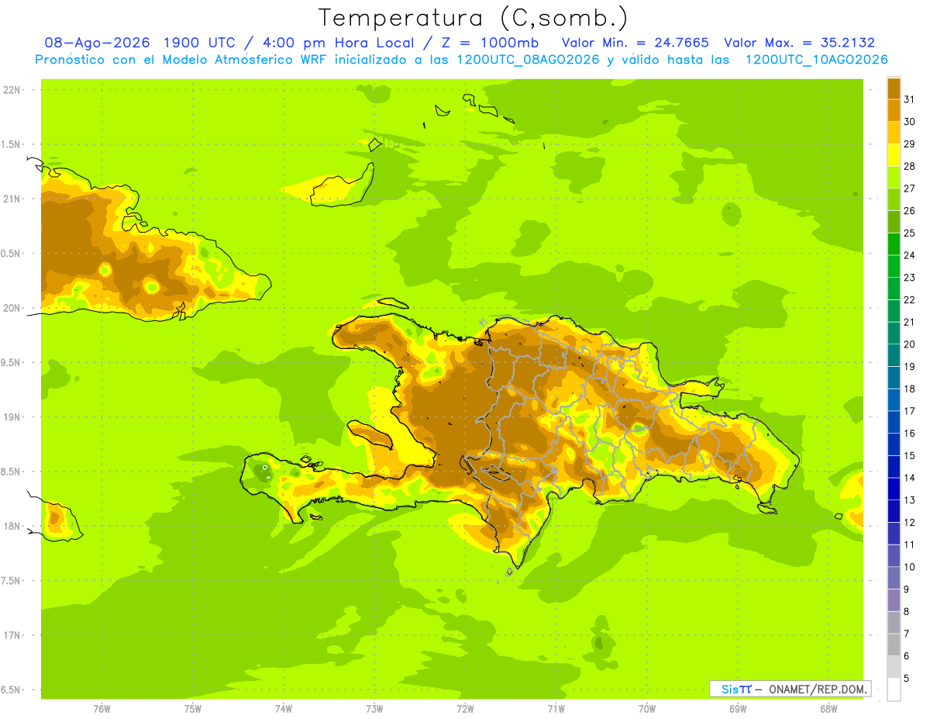Screen dimensions: 930x719
Task: Click the '74W' longitude axis label
Action: 284,709
